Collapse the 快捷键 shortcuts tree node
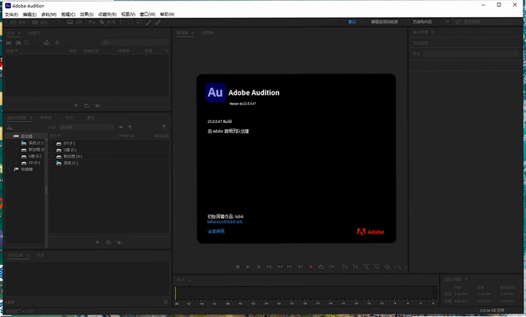The height and width of the screenshot is (317, 526). tap(9, 169)
